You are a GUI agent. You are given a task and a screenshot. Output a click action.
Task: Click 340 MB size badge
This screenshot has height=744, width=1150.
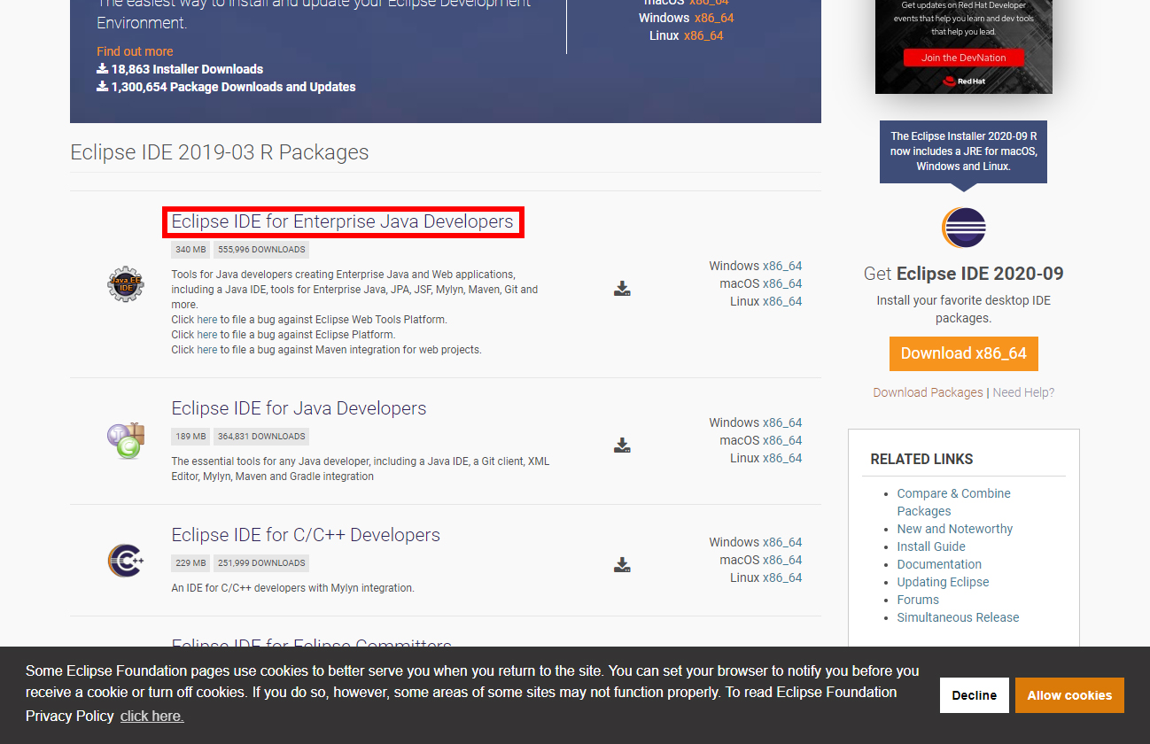190,250
